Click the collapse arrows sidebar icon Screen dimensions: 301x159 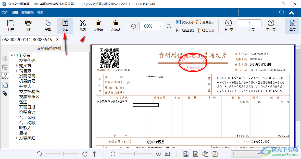5,85
